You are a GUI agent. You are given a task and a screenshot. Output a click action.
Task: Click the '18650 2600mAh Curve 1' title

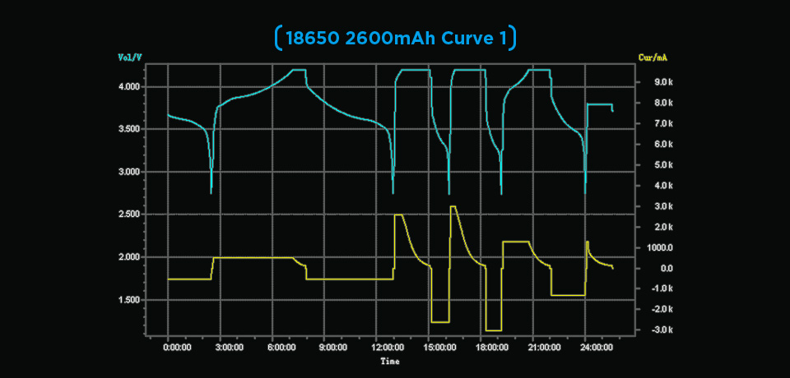[396, 39]
